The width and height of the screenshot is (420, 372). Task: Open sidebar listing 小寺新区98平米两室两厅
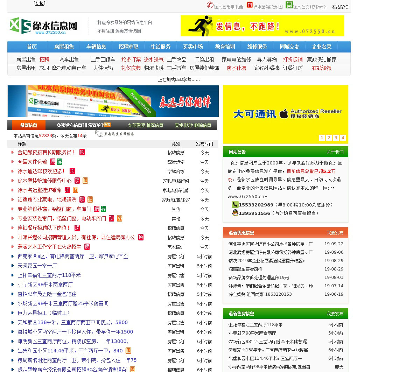[x=252, y=333]
